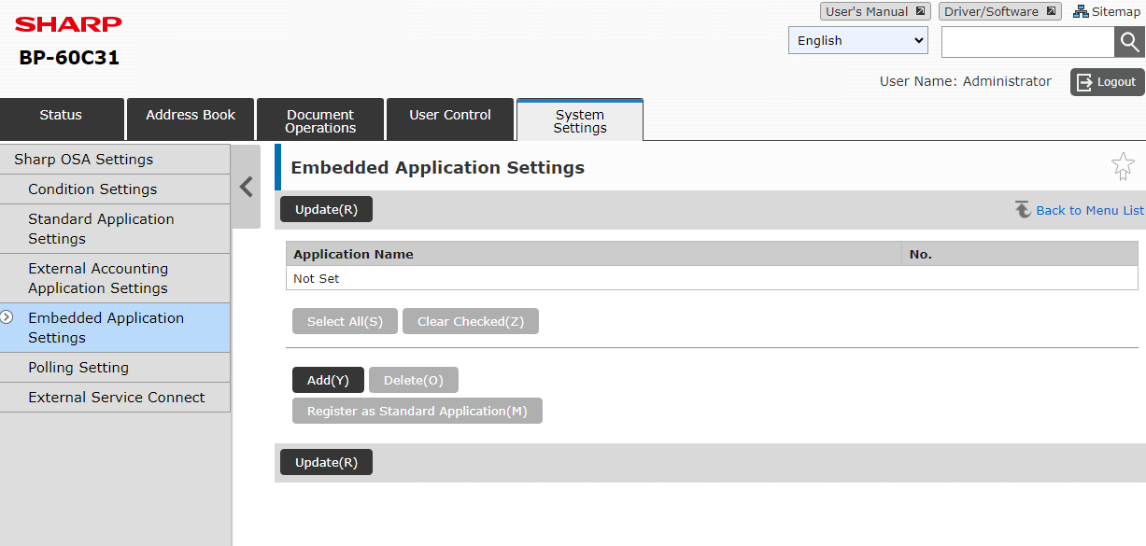Click the Sitemap icon
The image size is (1146, 546).
(x=1081, y=12)
